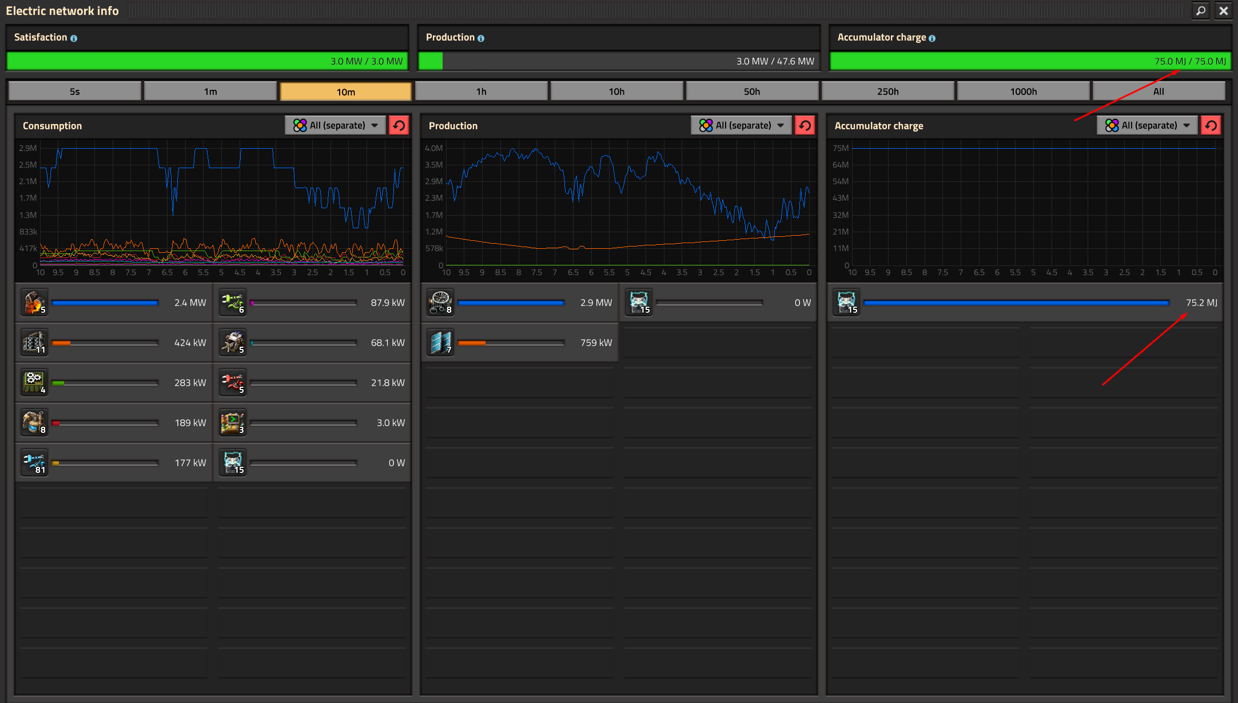
Task: Reset the Consumption graph filter
Action: tap(399, 125)
